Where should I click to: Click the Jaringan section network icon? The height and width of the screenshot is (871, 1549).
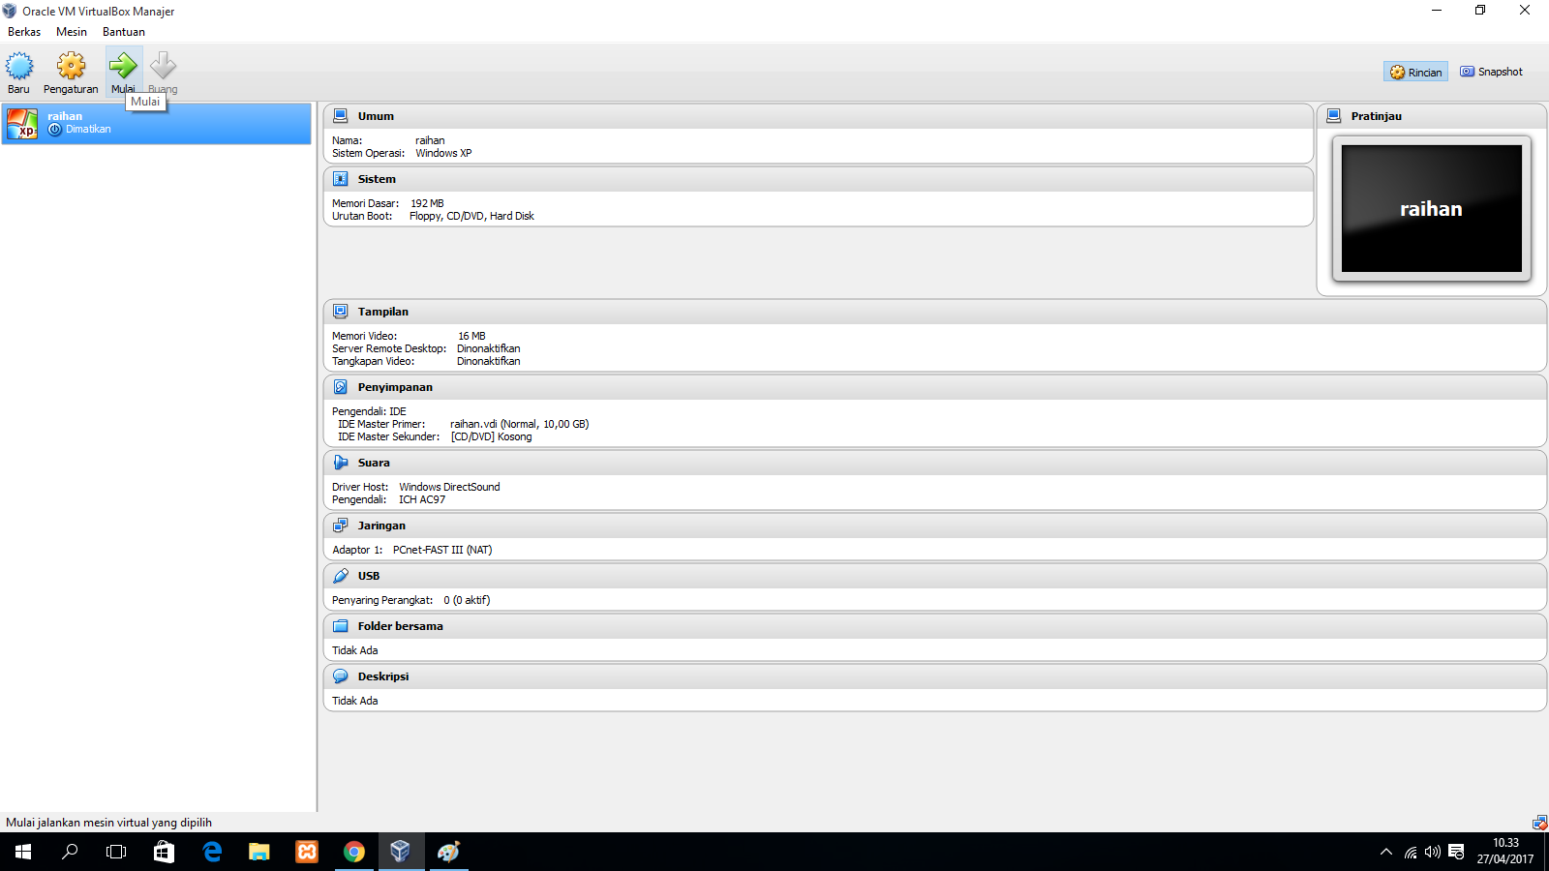point(341,526)
